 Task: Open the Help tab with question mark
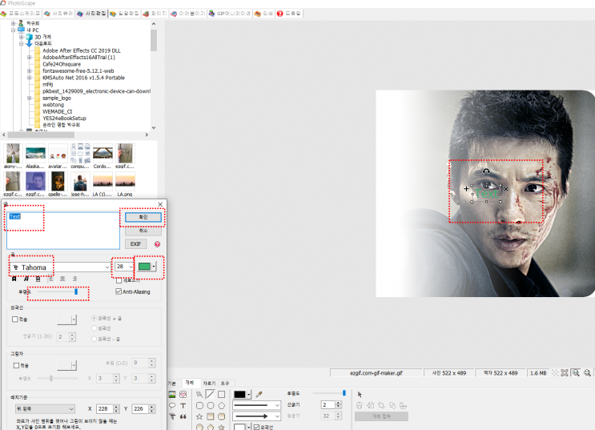point(289,14)
